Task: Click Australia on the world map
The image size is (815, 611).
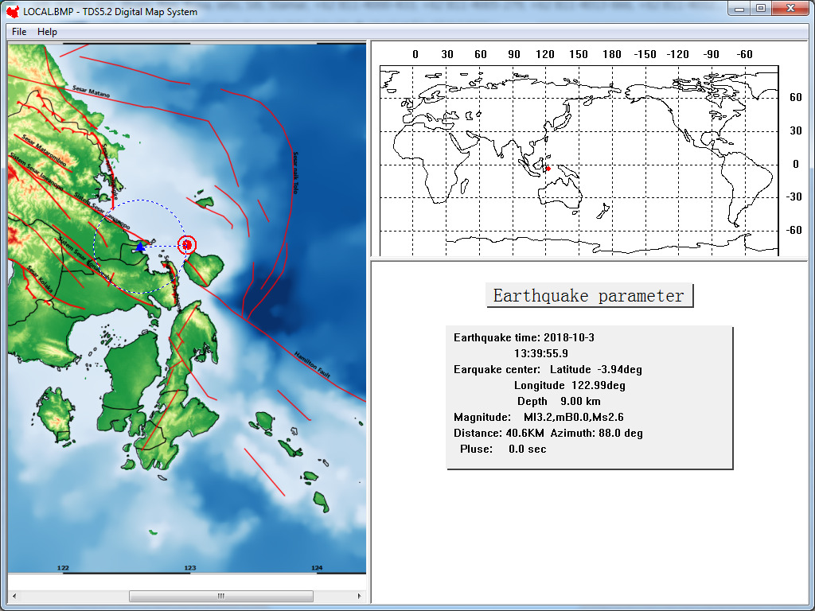Action: [x=560, y=191]
